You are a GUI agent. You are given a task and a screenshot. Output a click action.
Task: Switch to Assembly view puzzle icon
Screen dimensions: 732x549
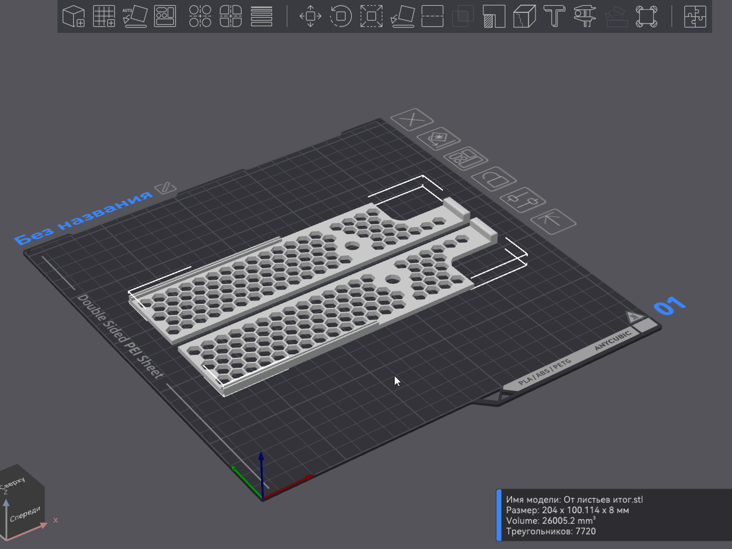(x=695, y=16)
